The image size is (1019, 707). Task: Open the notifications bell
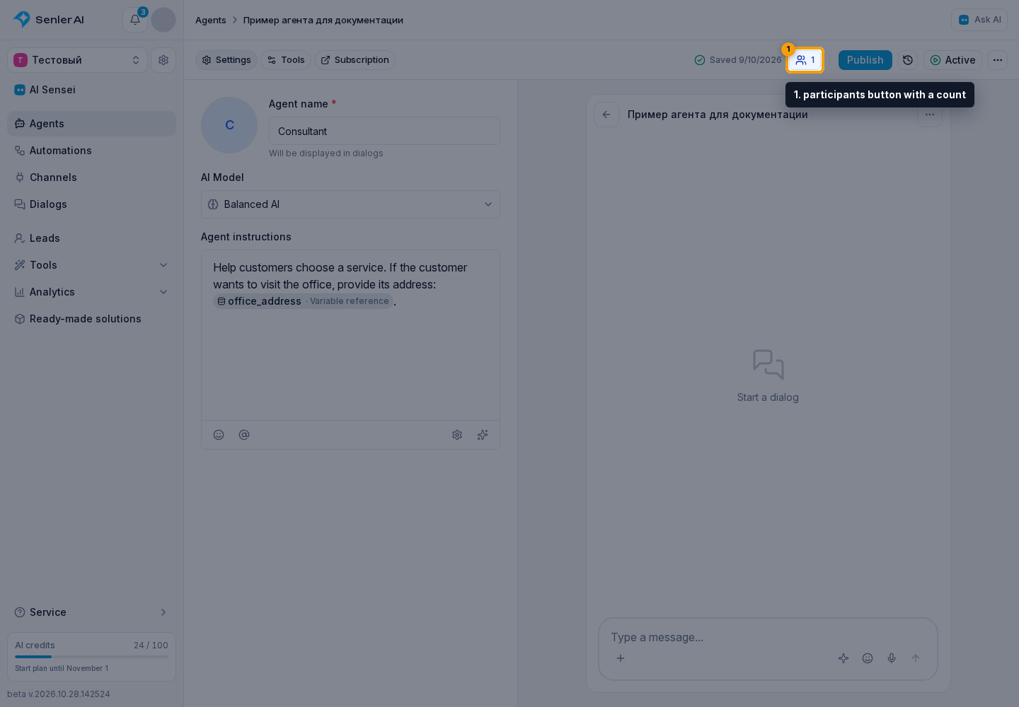click(x=134, y=20)
